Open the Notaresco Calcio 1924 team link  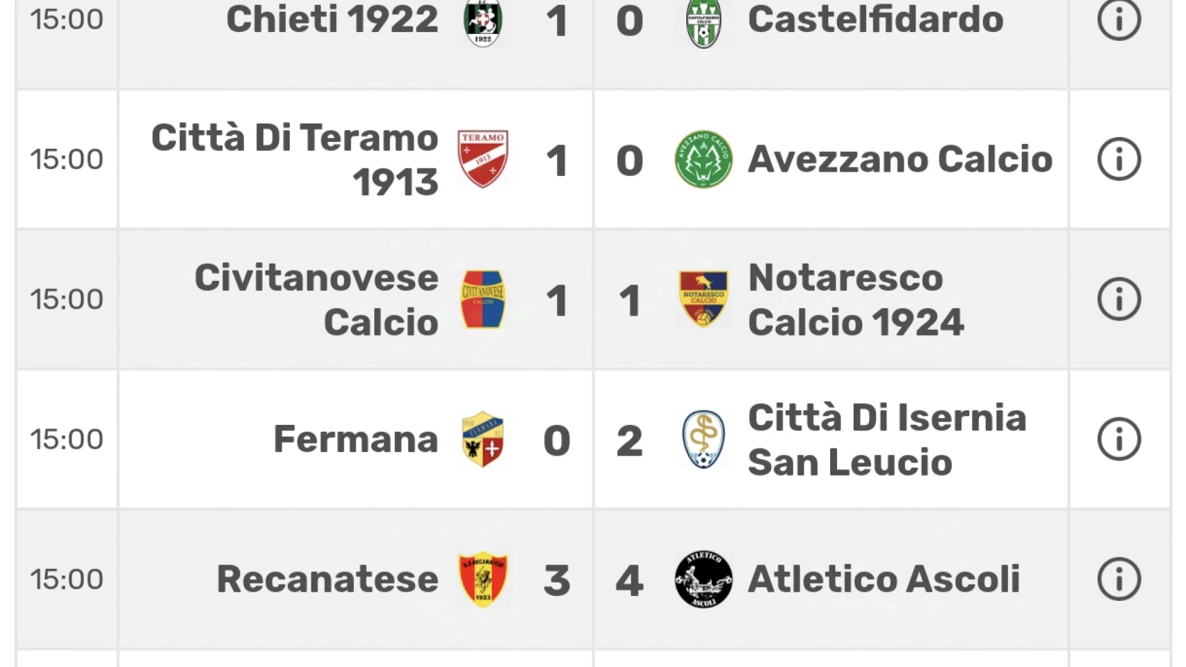click(x=856, y=300)
